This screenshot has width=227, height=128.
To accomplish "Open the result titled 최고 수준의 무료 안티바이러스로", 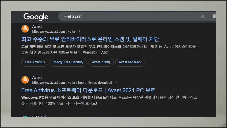I will tap(90, 39).
